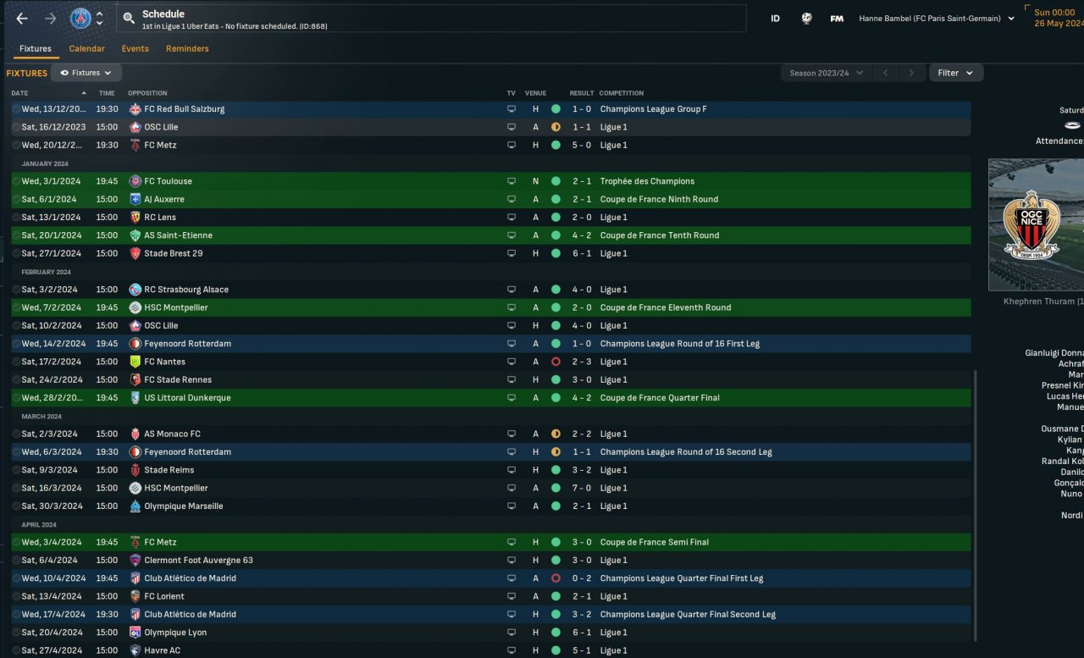Click the fixtures list vertical scrollbar
Screen dimensions: 1084x658
click(x=976, y=506)
